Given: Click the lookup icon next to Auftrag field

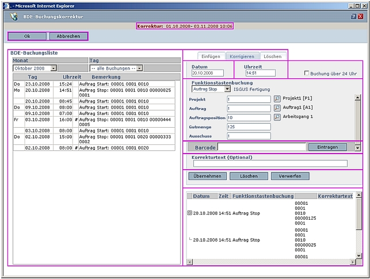Looking at the screenshot, I should tap(277, 108).
